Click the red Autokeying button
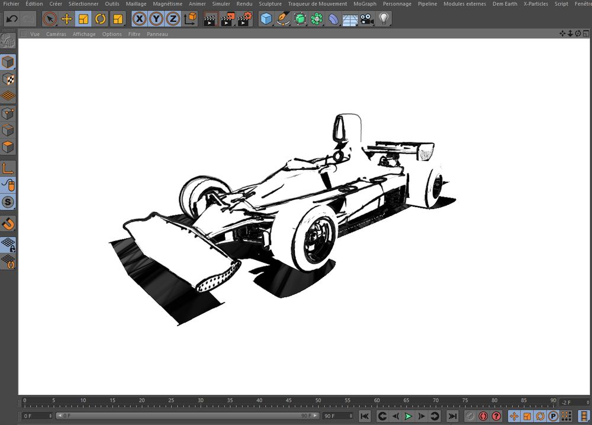 tap(483, 416)
